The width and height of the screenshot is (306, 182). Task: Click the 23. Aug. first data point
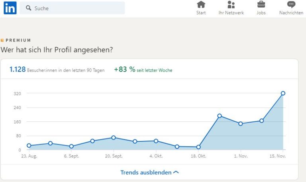pos(29,145)
